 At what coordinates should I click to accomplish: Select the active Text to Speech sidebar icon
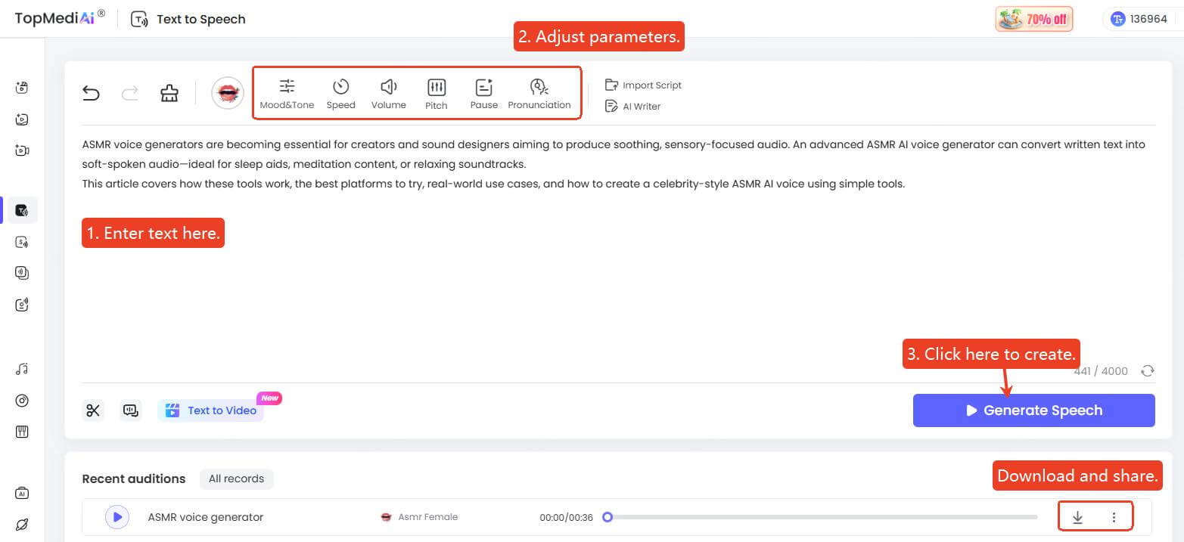22,210
